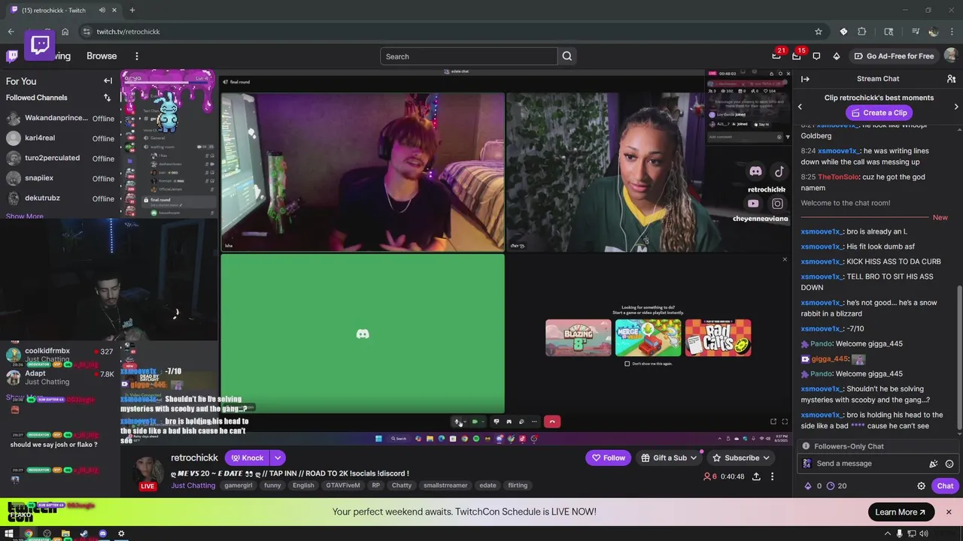Image resolution: width=963 pixels, height=541 pixels.
Task: Click the Twitch logo home icon
Action: 12,56
